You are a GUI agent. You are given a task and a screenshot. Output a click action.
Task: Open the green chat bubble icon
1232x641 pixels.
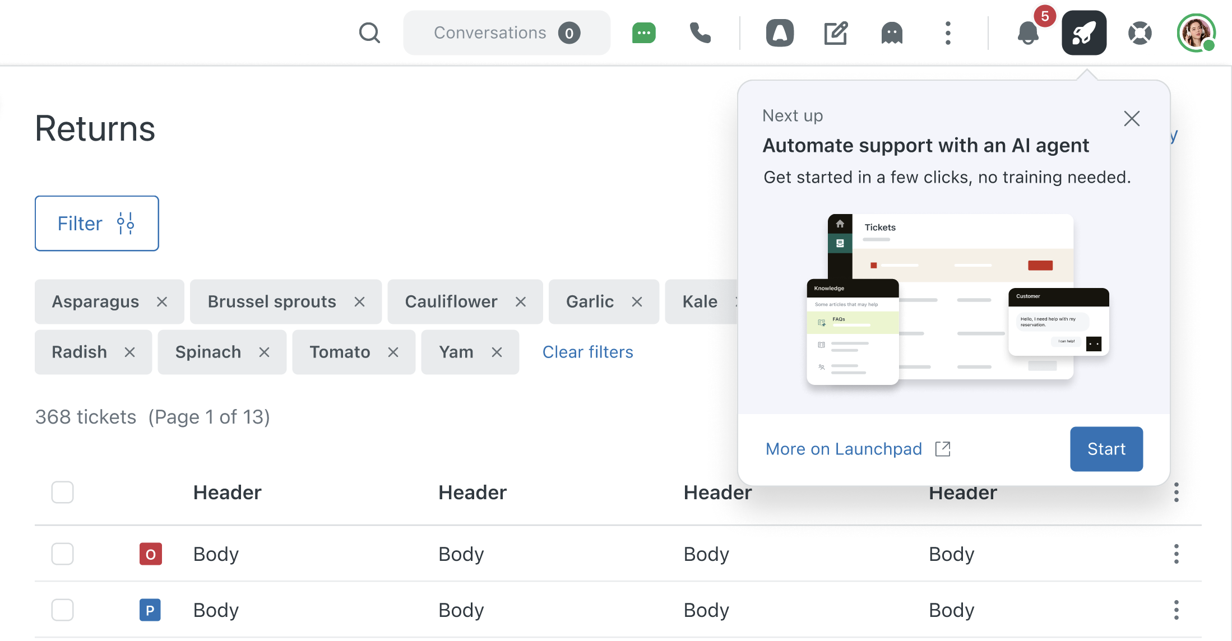pos(643,33)
